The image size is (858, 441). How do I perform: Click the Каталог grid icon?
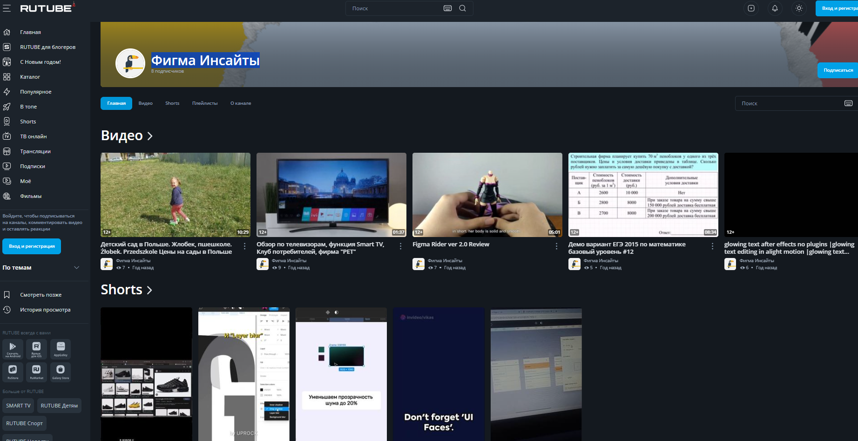coord(7,77)
